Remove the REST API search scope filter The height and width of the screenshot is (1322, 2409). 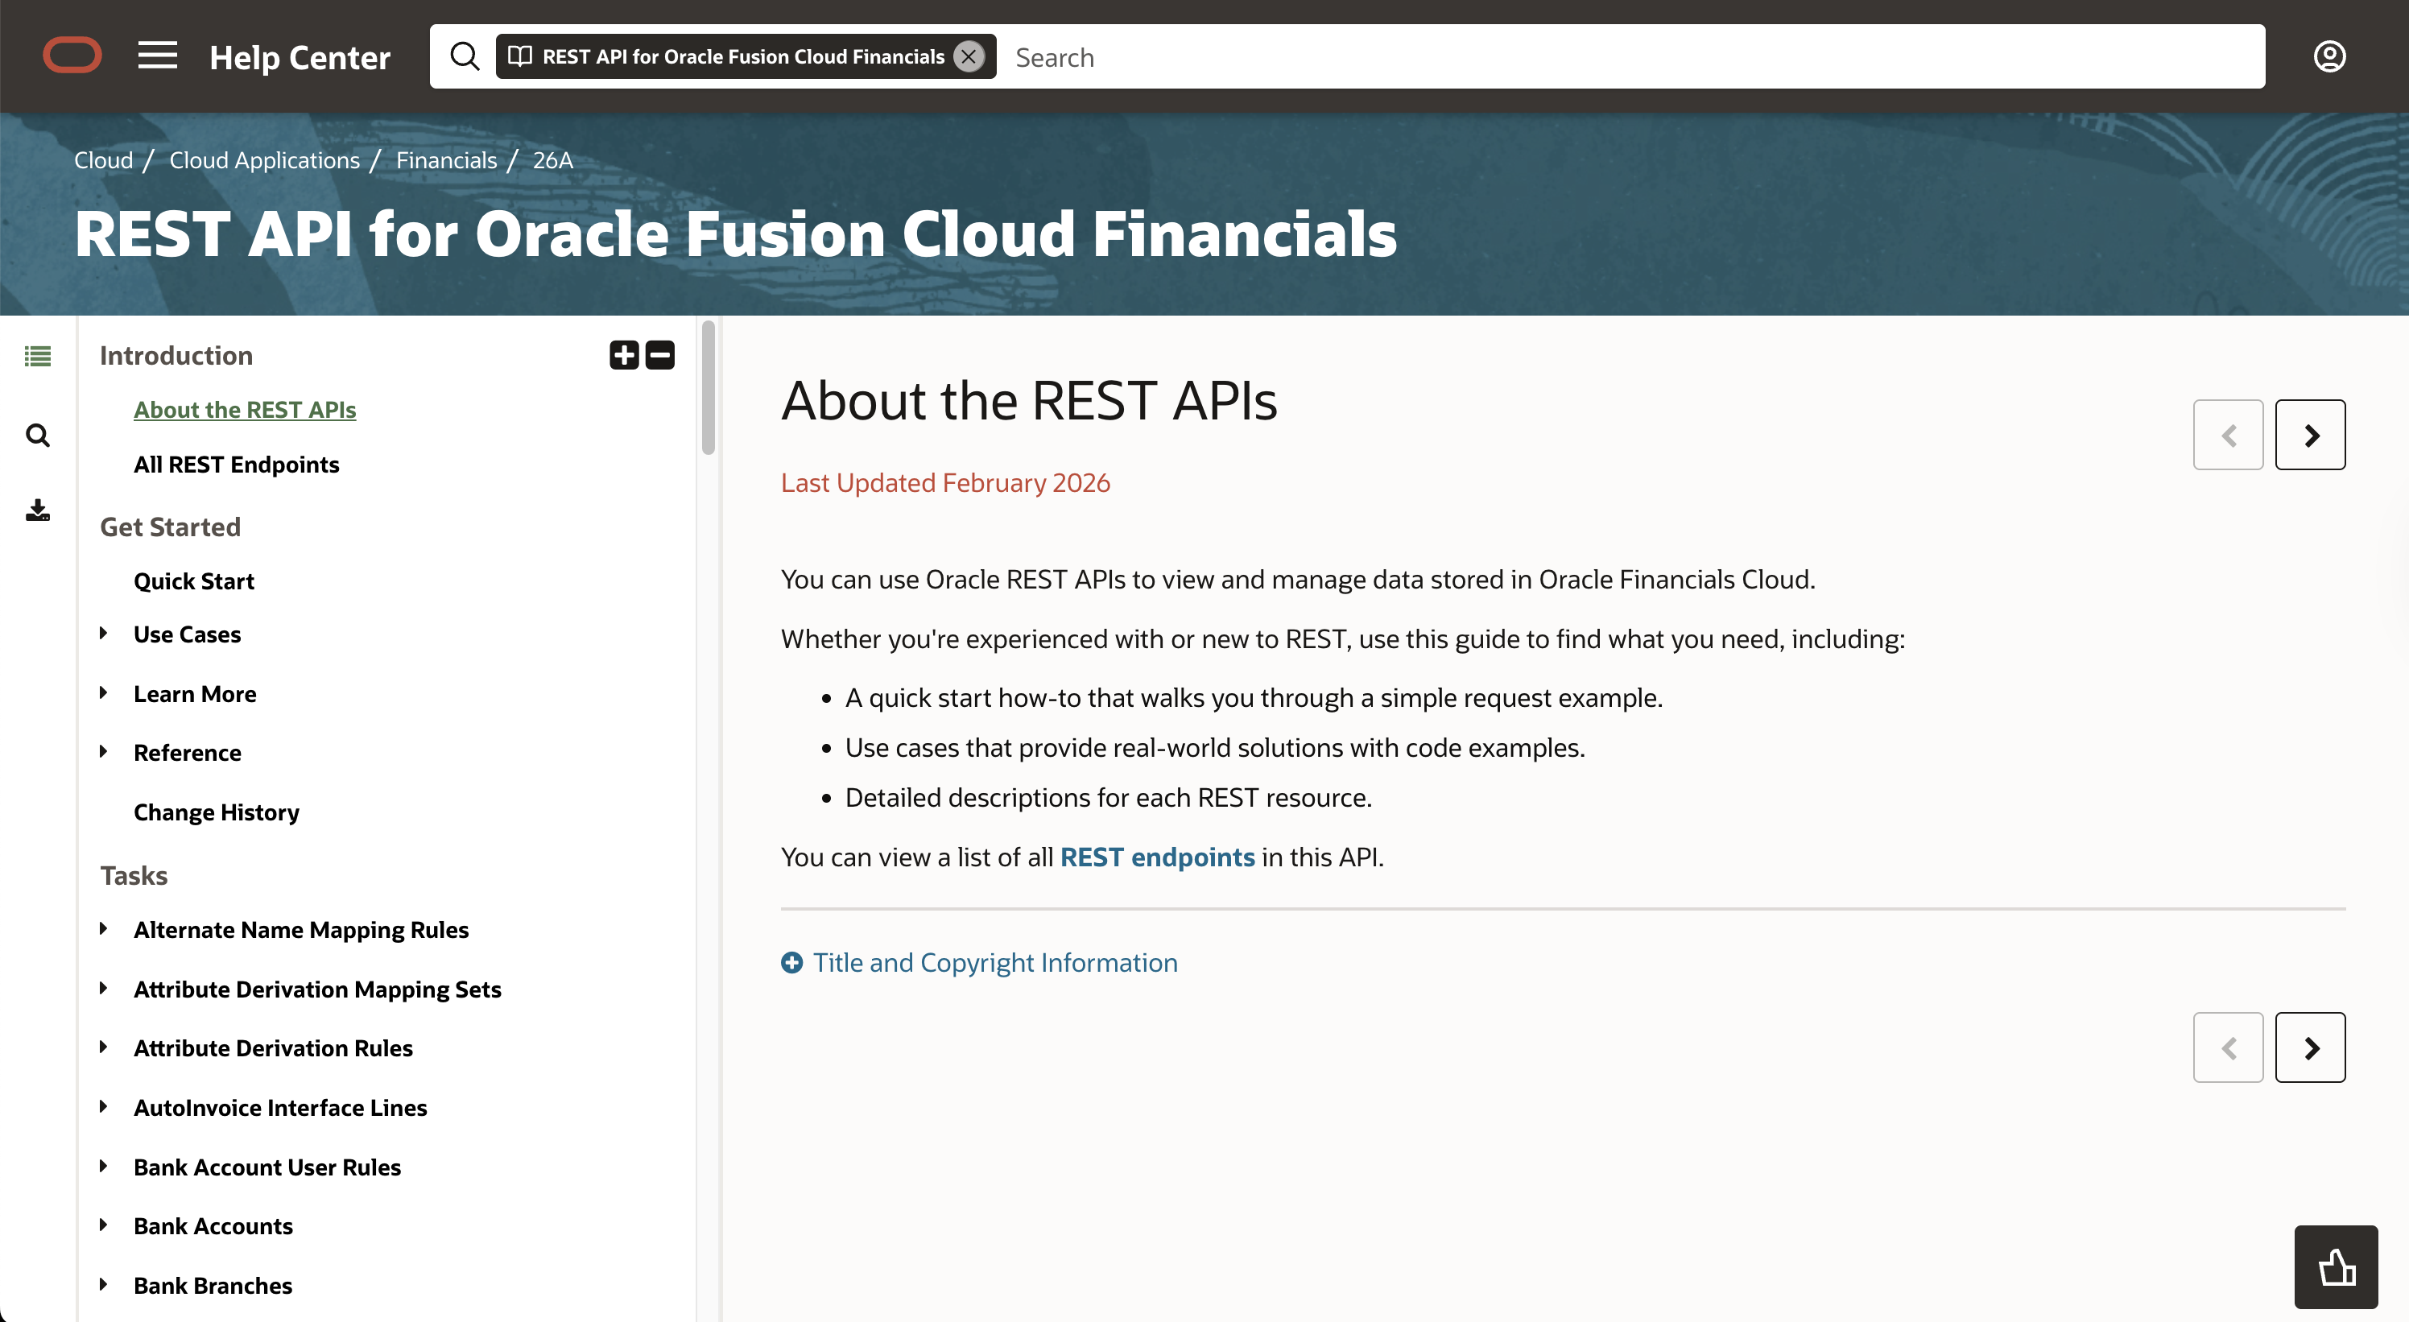coord(969,57)
